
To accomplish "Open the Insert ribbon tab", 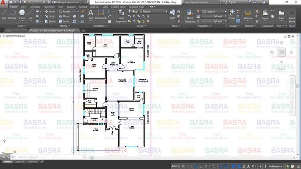I will [24, 7].
